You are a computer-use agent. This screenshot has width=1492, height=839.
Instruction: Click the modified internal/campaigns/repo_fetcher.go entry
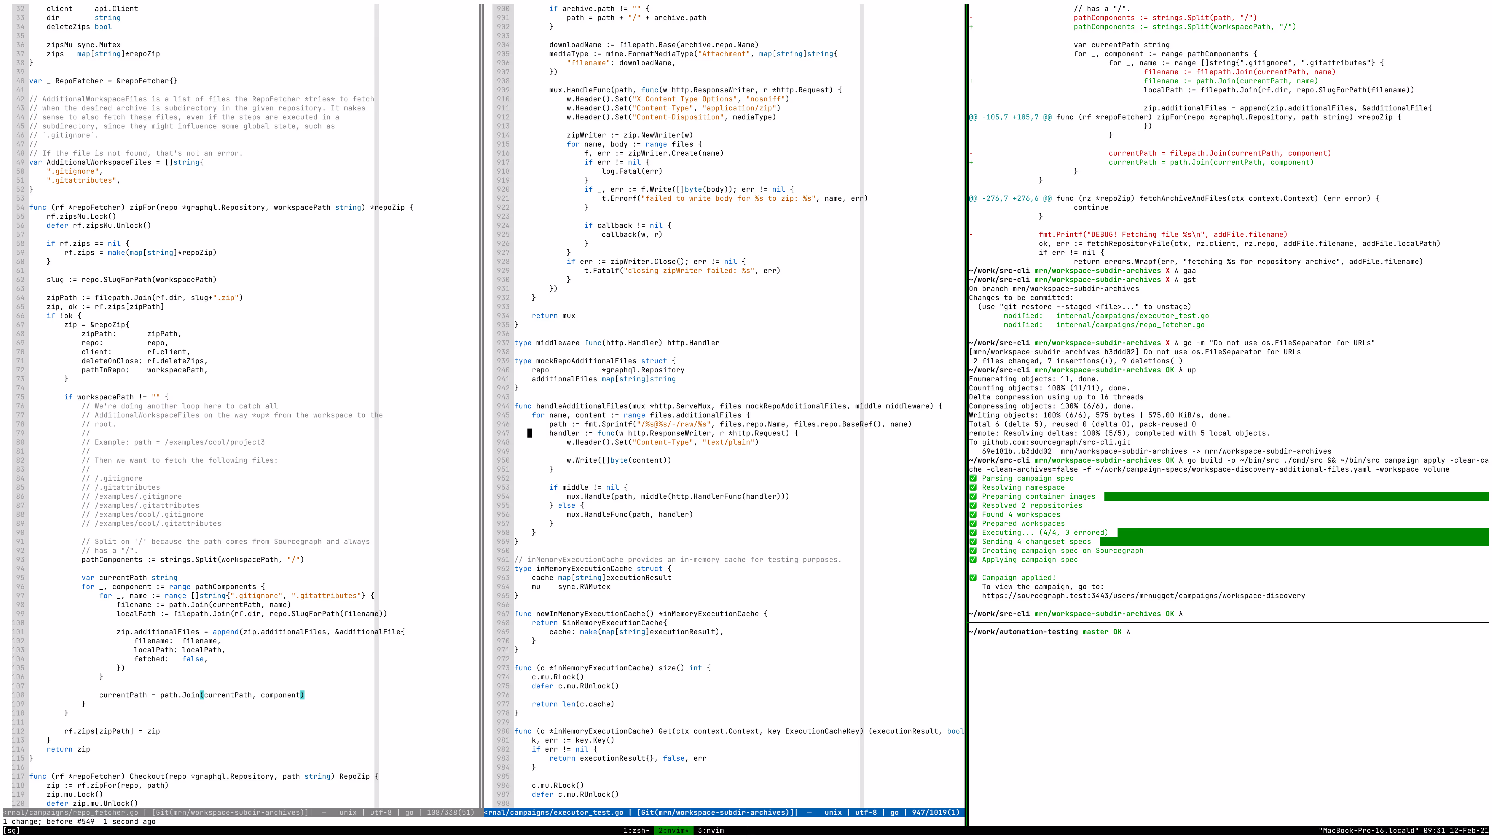[x=1104, y=325]
